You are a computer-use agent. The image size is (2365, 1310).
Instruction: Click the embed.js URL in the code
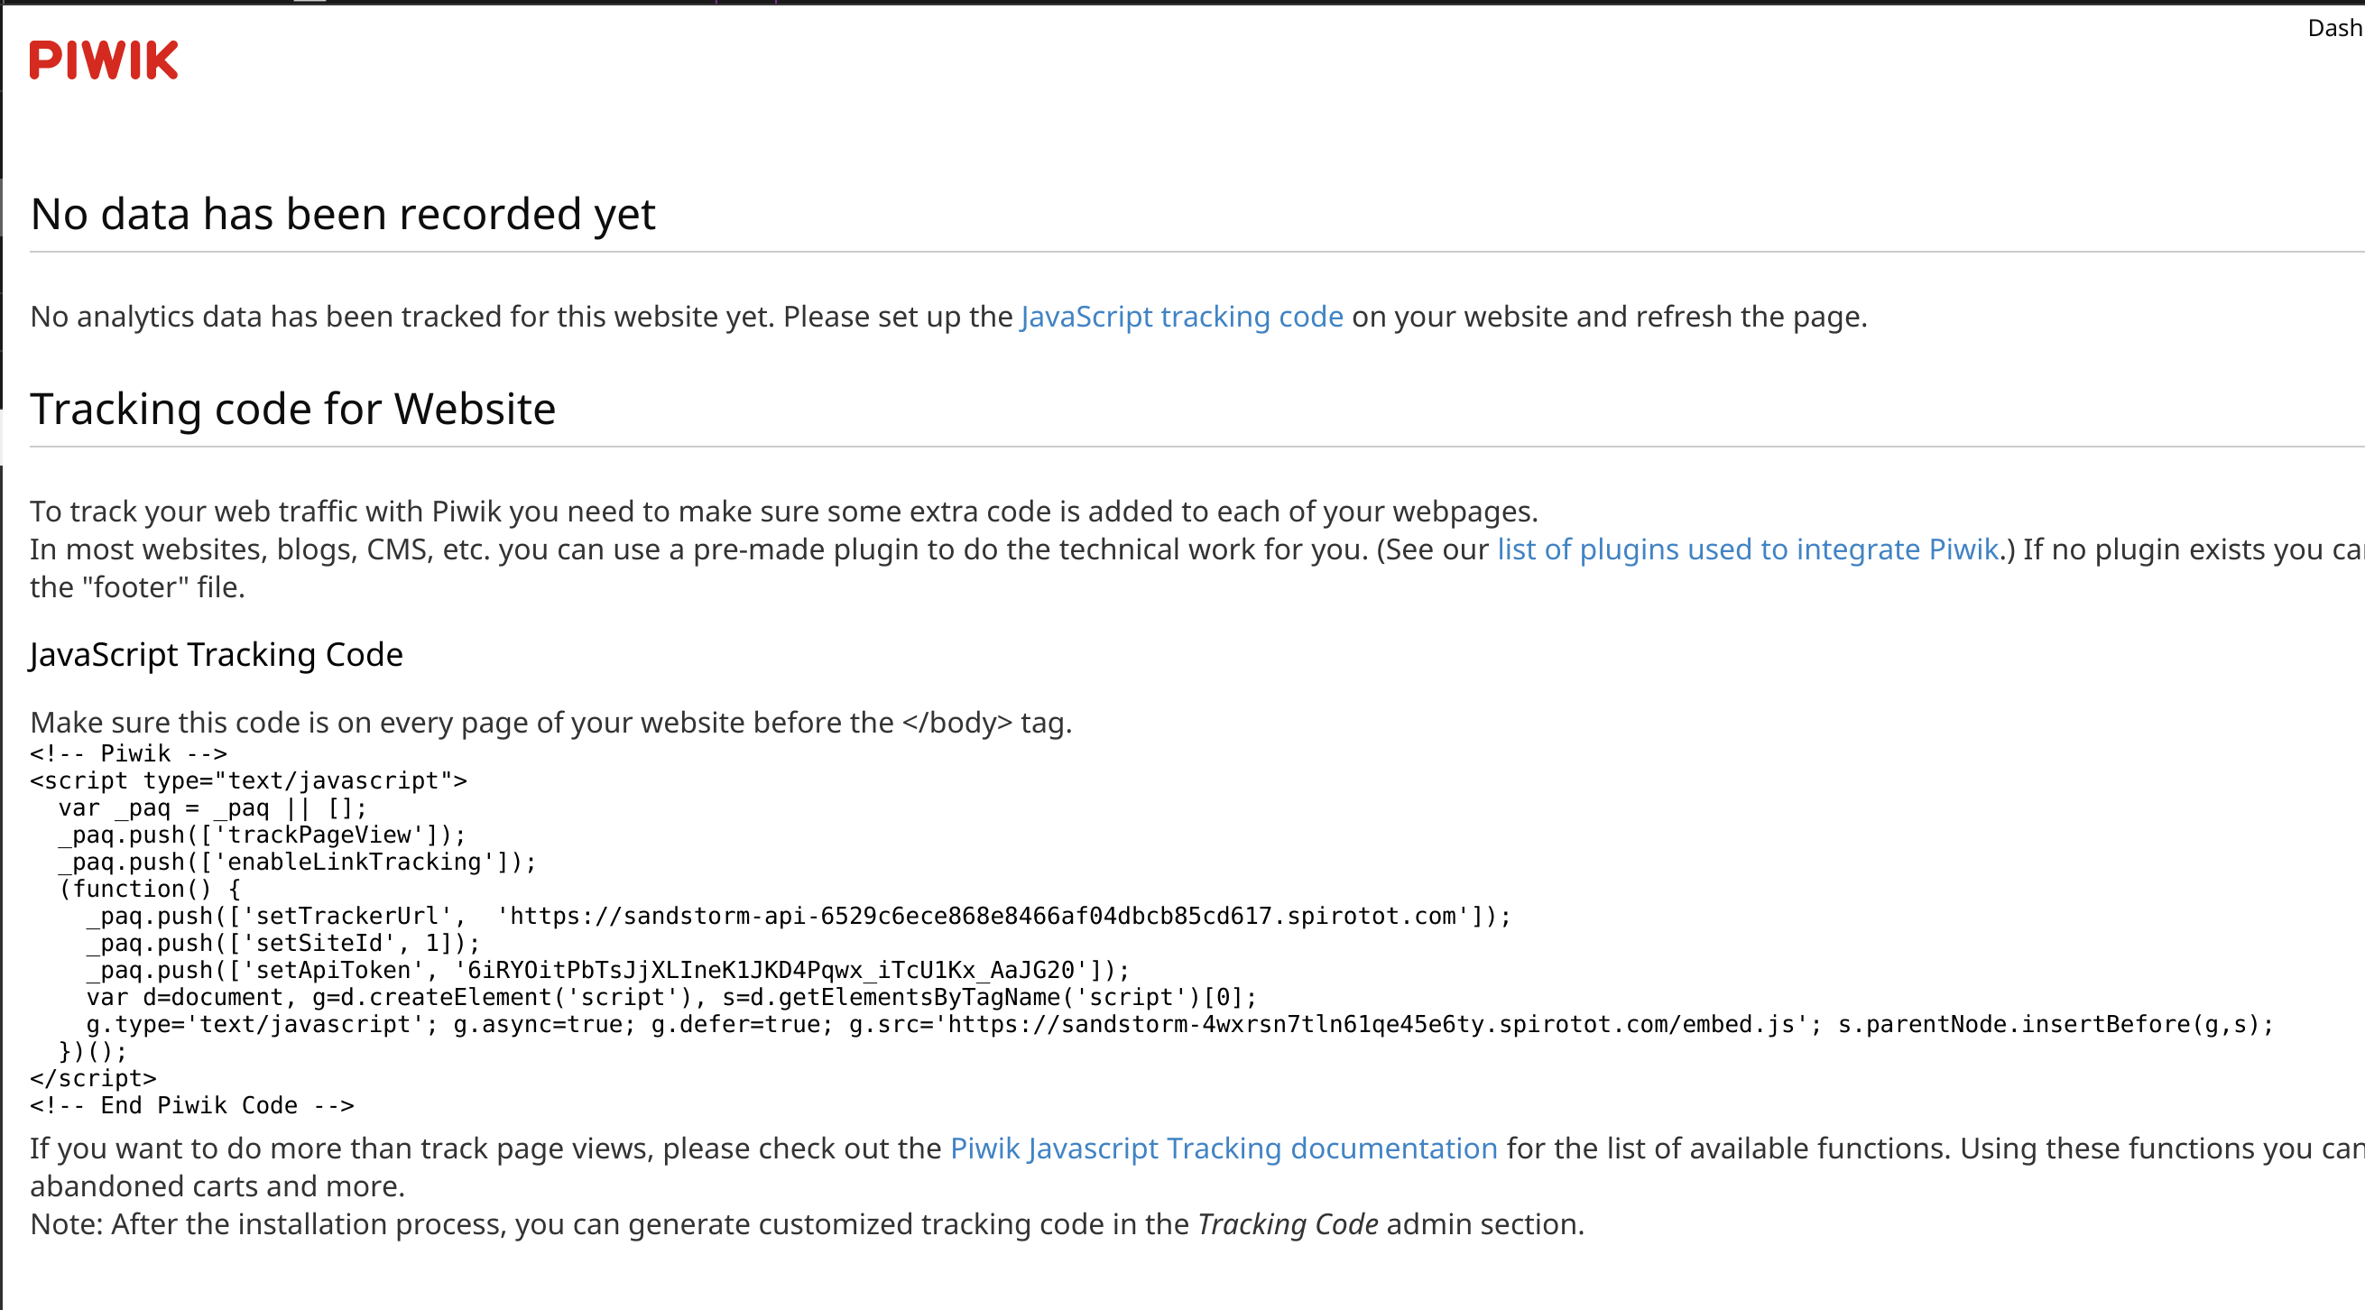coord(1371,1025)
